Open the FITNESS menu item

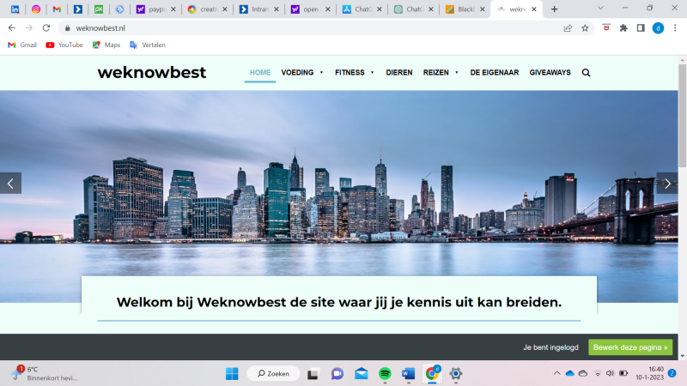[x=350, y=73]
